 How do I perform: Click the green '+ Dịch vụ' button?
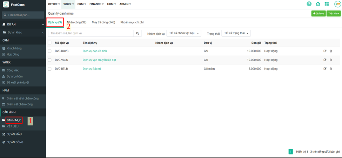click(318, 14)
